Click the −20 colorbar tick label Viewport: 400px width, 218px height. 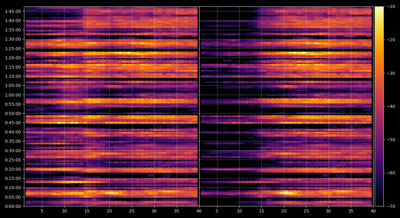pyautogui.click(x=390, y=40)
